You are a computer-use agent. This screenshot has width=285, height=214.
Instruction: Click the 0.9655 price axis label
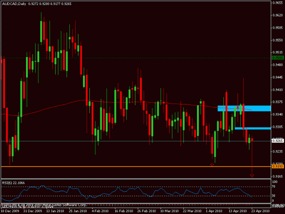pyautogui.click(x=278, y=3)
